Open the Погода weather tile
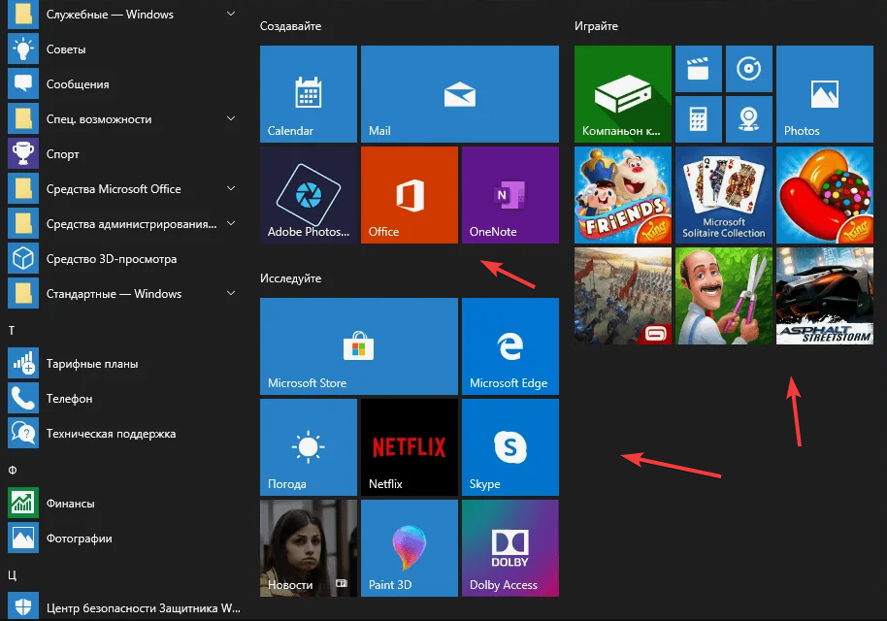The image size is (887, 621). (x=309, y=447)
